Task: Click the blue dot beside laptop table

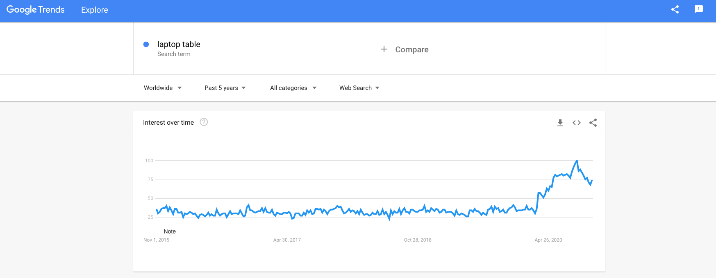Action: [x=146, y=44]
